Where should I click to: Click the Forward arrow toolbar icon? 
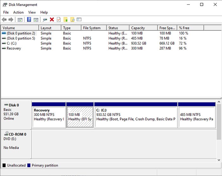[11, 20]
